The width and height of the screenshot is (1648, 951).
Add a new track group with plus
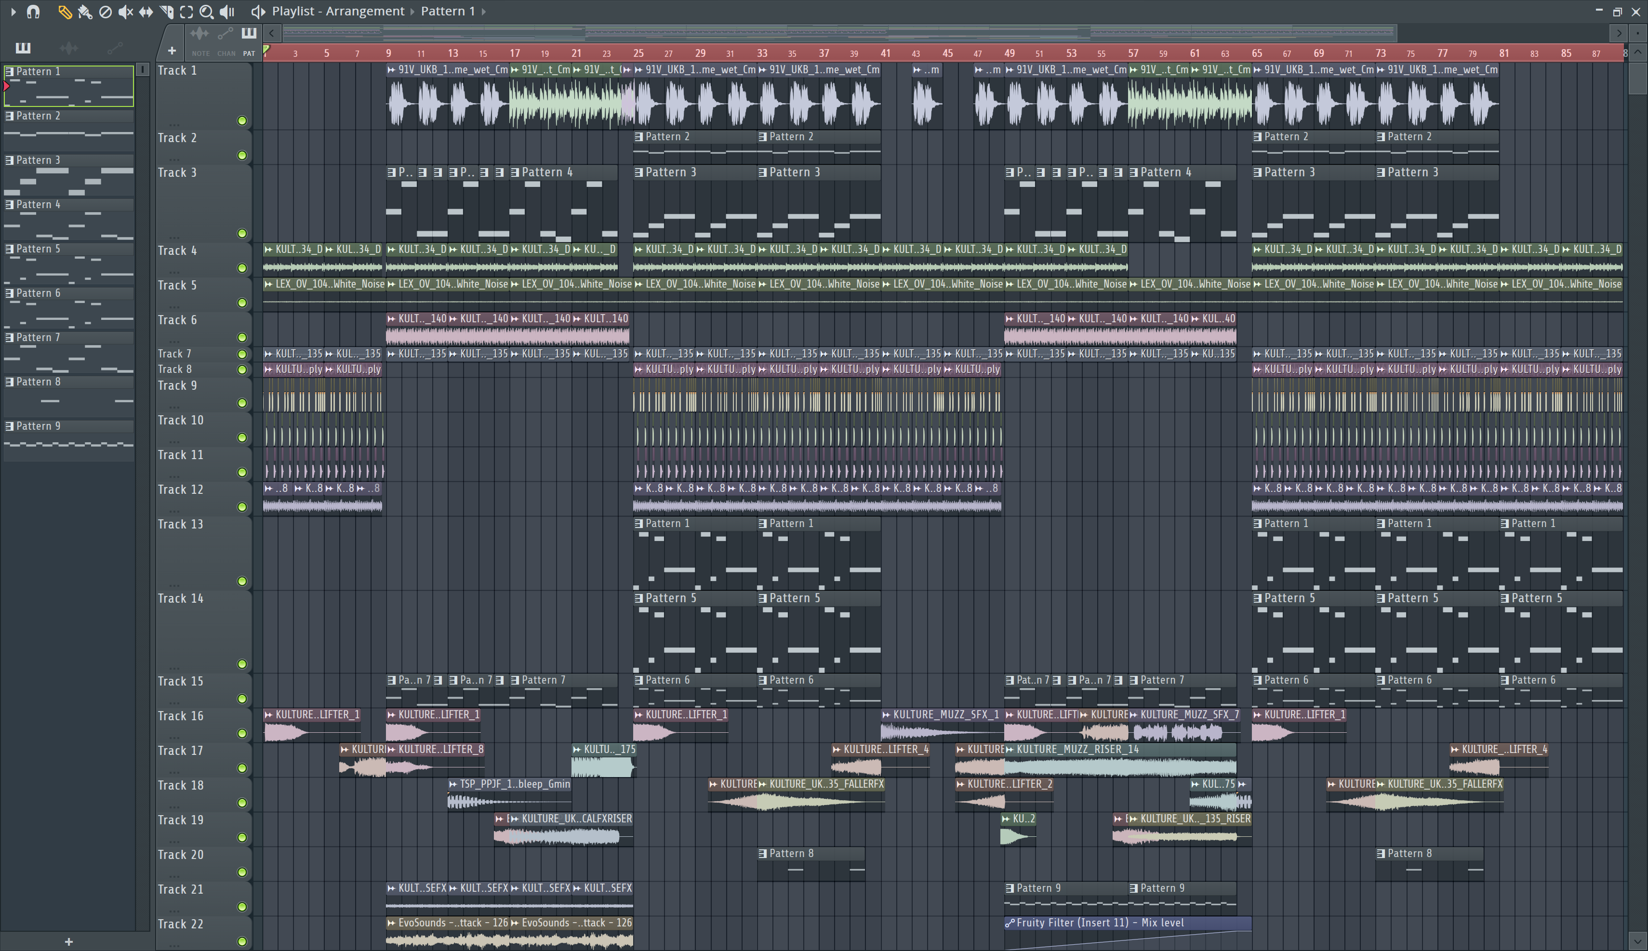[171, 51]
